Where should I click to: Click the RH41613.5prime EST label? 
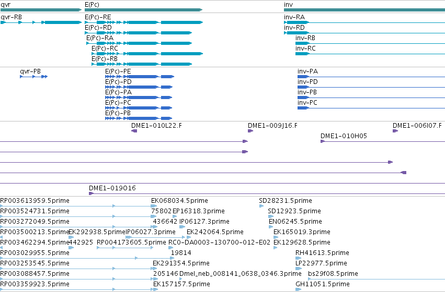[323, 253]
